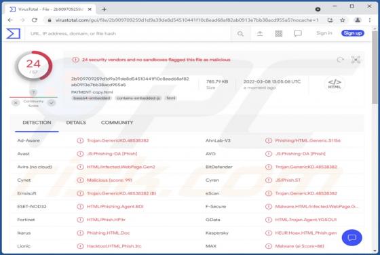This screenshot has width=380, height=255.
Task: Click GData HTML.Trojan.Agent.YGSOU1 result
Action: click(x=306, y=220)
